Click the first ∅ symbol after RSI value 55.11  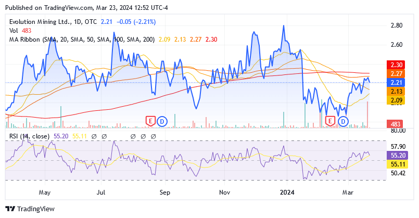point(94,136)
